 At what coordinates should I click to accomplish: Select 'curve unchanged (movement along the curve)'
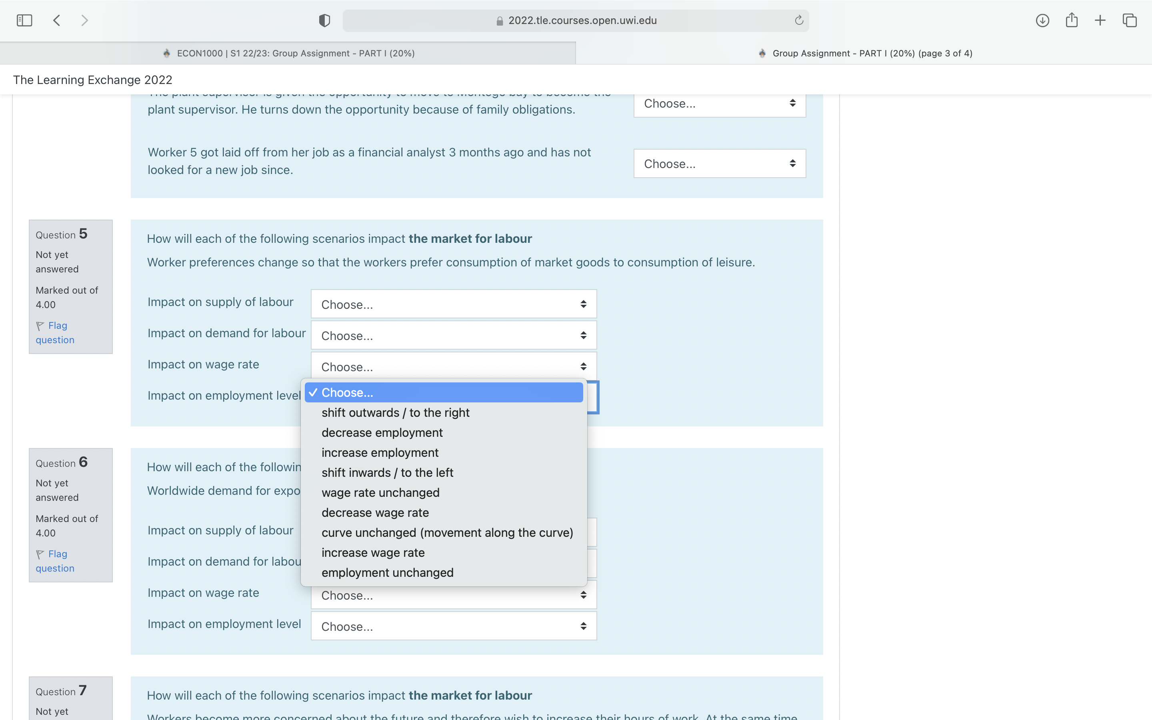coord(447,532)
